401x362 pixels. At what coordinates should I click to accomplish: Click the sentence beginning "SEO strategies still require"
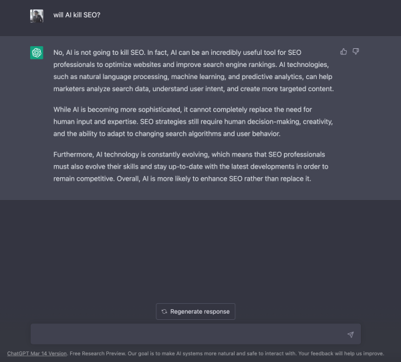pyautogui.click(x=247, y=120)
